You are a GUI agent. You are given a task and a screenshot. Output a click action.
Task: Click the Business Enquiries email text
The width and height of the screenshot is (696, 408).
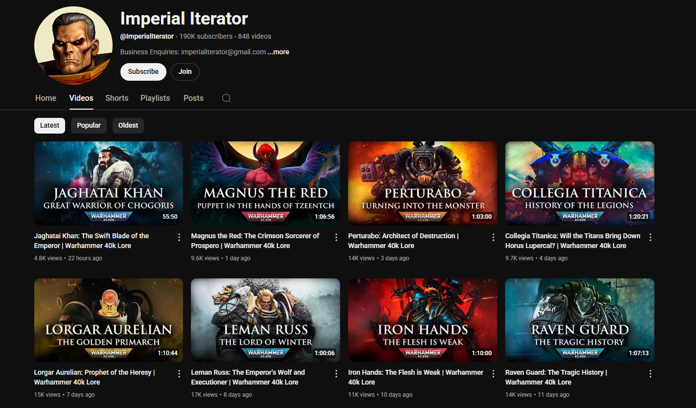pos(193,52)
